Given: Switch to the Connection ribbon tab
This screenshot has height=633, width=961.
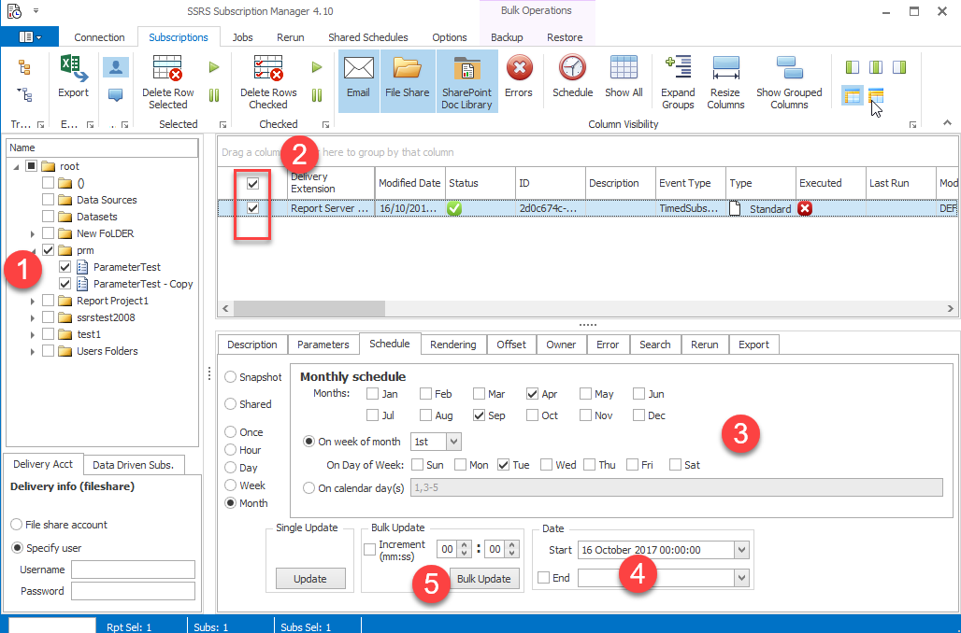Looking at the screenshot, I should pos(99,37).
